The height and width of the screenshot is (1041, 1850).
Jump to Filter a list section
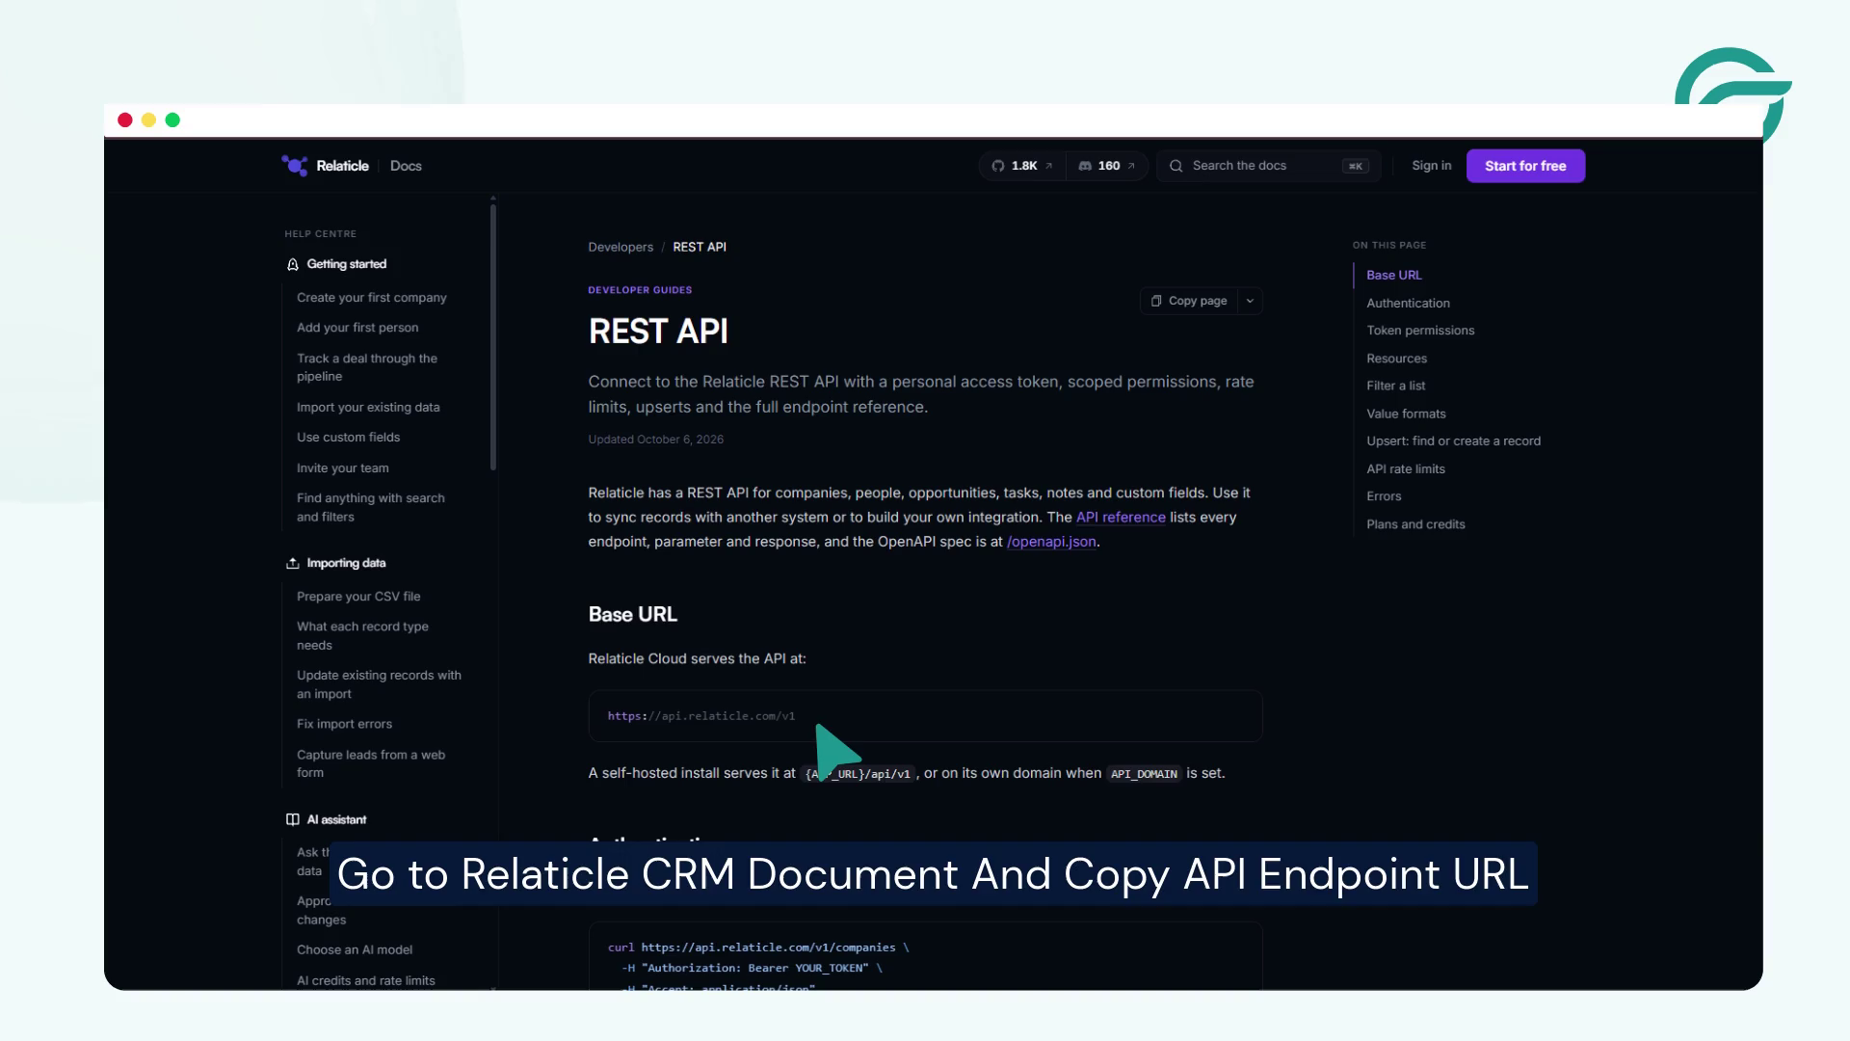pos(1395,386)
